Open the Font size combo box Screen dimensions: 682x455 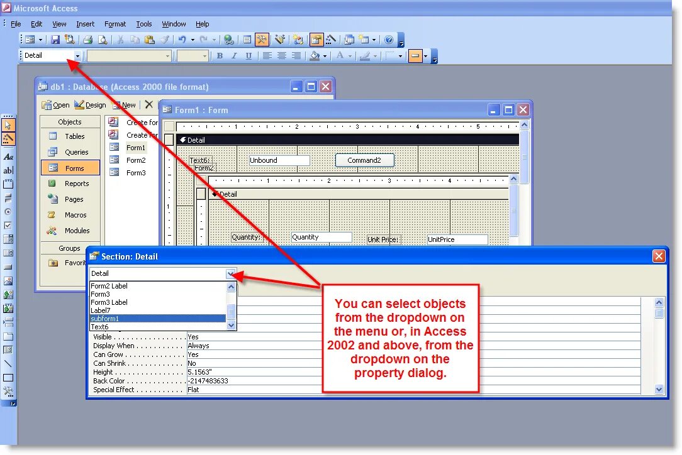coord(193,56)
